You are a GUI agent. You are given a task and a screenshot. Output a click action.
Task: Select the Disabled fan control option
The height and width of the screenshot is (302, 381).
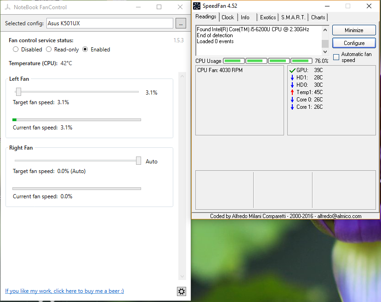[15, 49]
